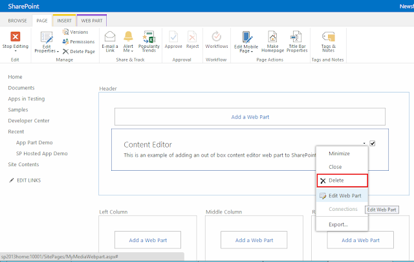Open App Part Demo under Recent
Image resolution: width=414 pixels, height=262 pixels.
34,142
